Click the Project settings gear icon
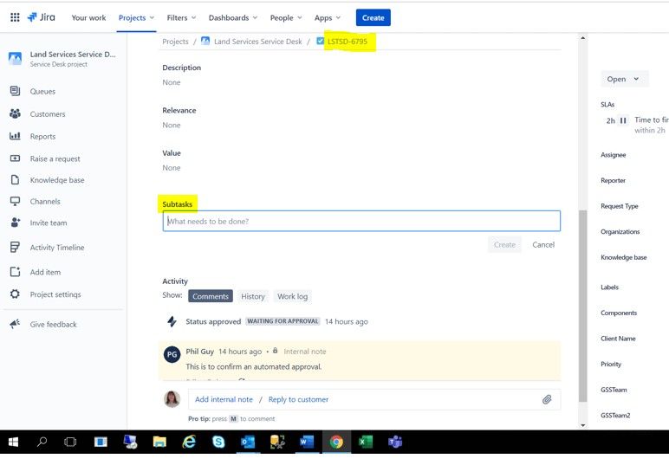Image resolution: width=669 pixels, height=465 pixels. pyautogui.click(x=15, y=294)
